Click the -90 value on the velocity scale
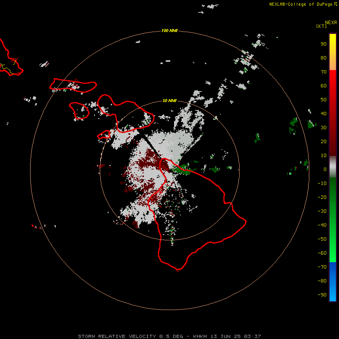 click(322, 295)
